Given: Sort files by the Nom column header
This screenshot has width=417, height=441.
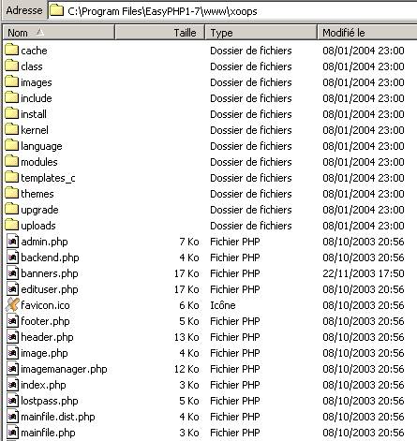Looking at the screenshot, I should tap(58, 33).
